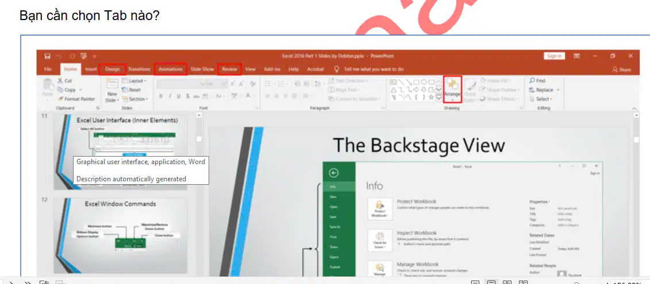The image size is (650, 284).
Task: Switch to the Insert tab
Action: [x=91, y=69]
